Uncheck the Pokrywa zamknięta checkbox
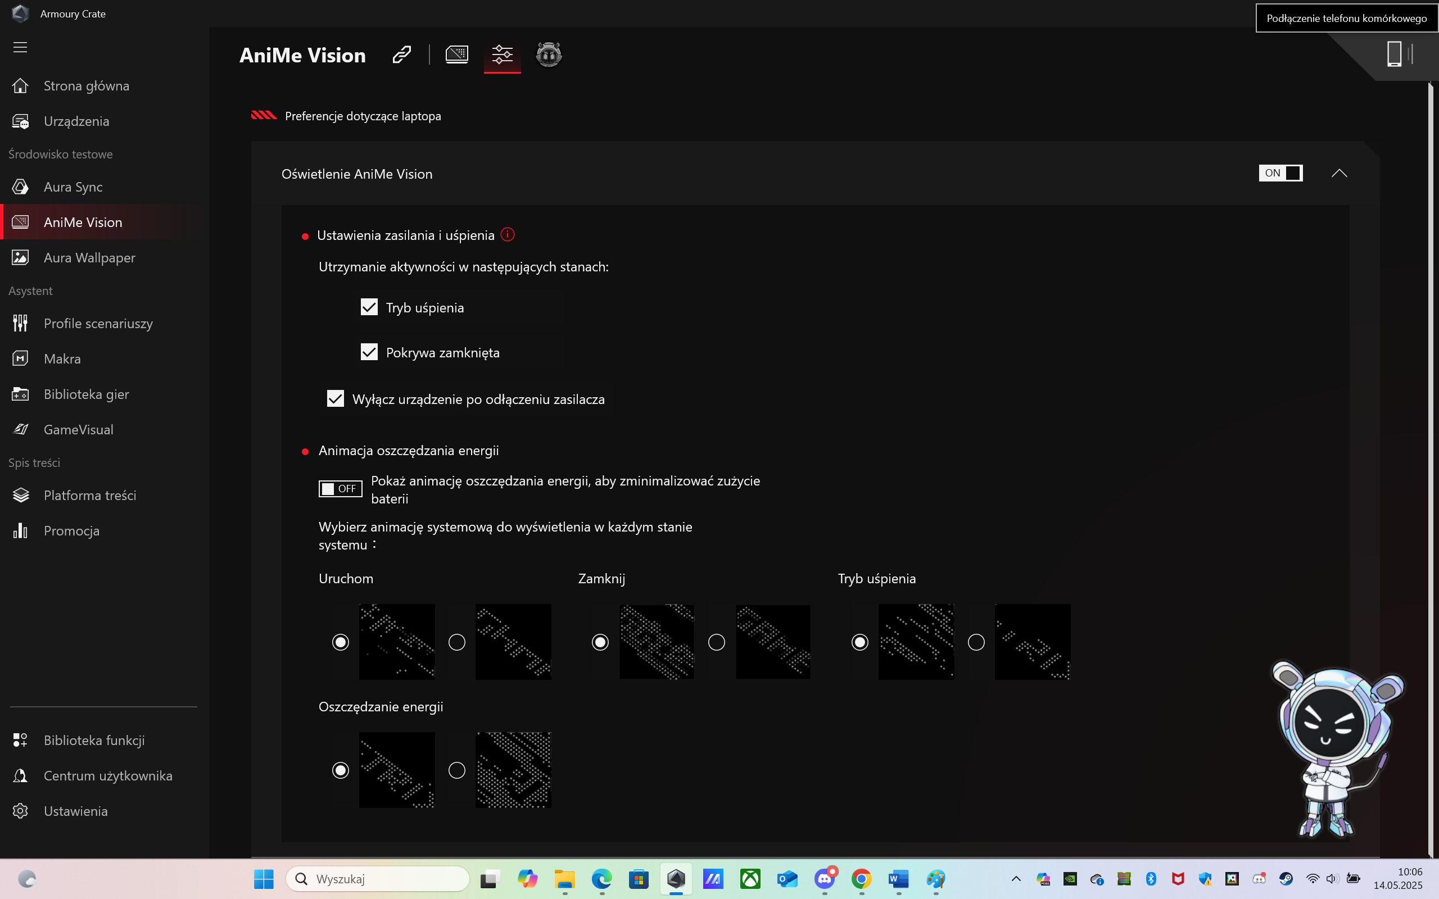 point(369,352)
